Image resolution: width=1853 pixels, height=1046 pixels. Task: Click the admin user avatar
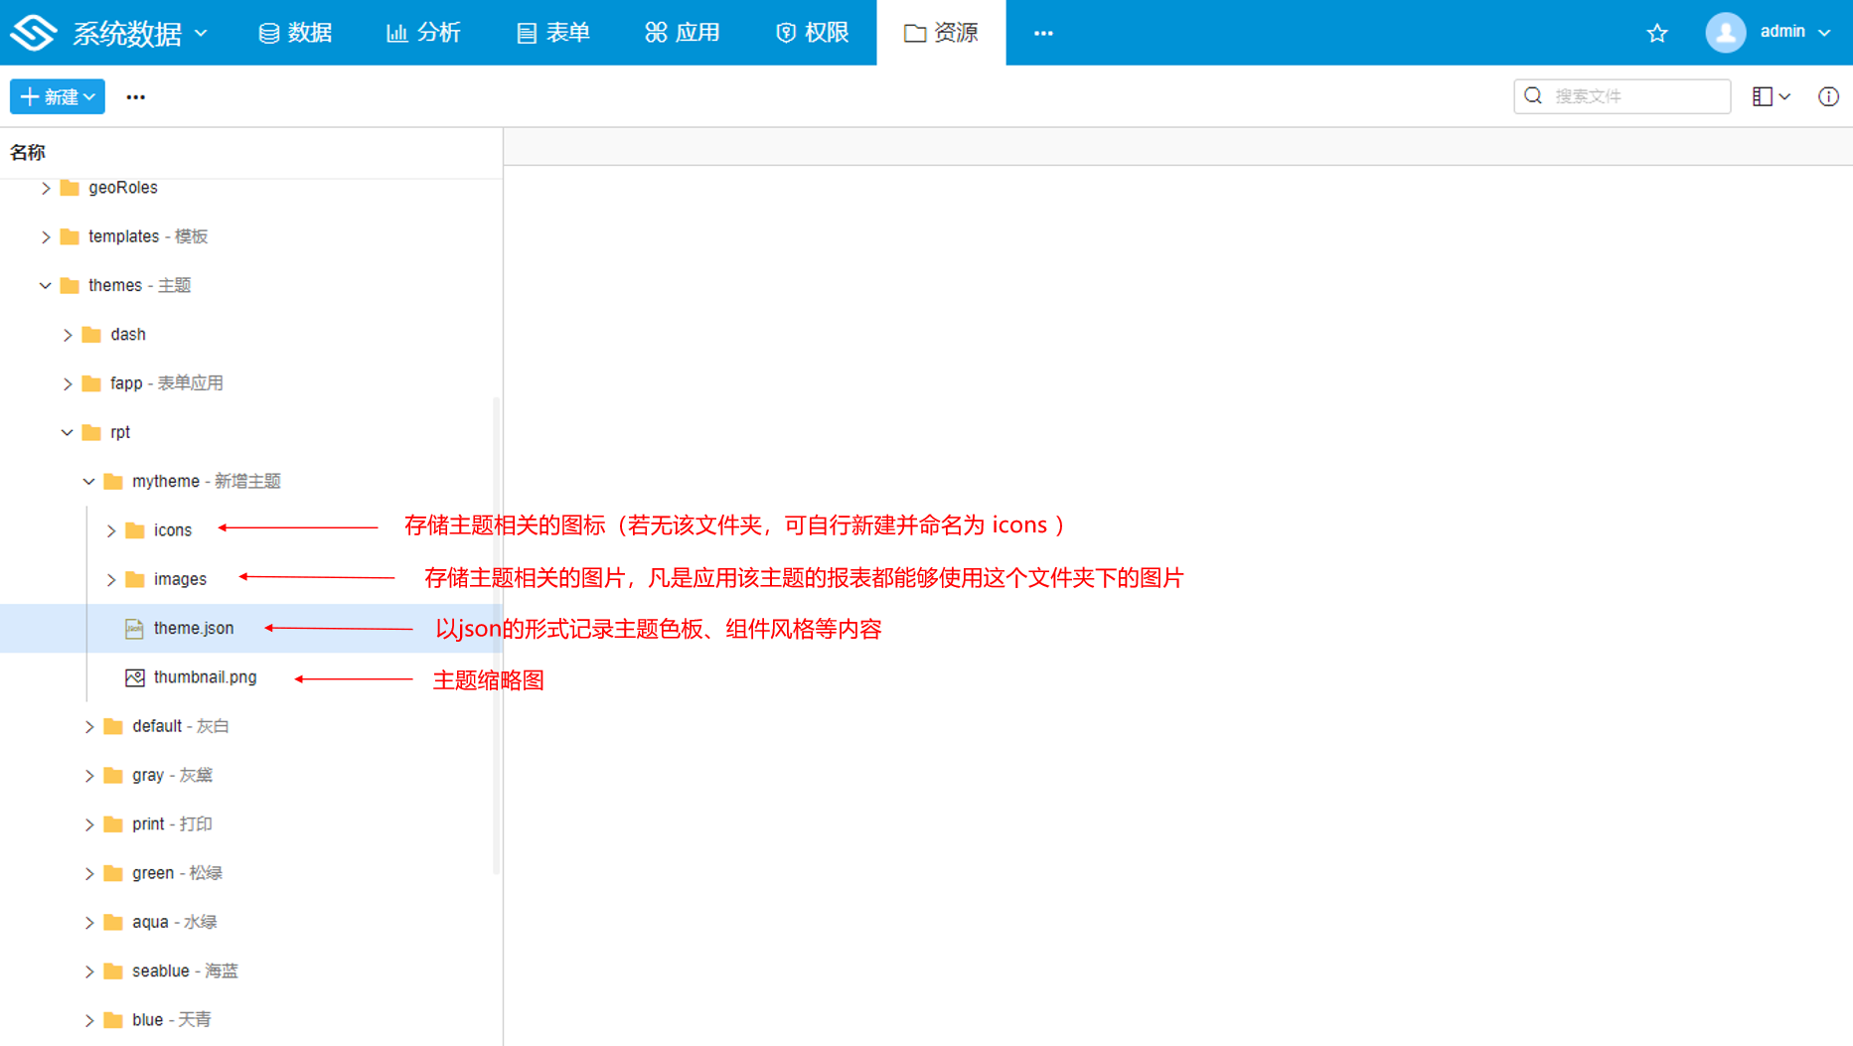1725,33
